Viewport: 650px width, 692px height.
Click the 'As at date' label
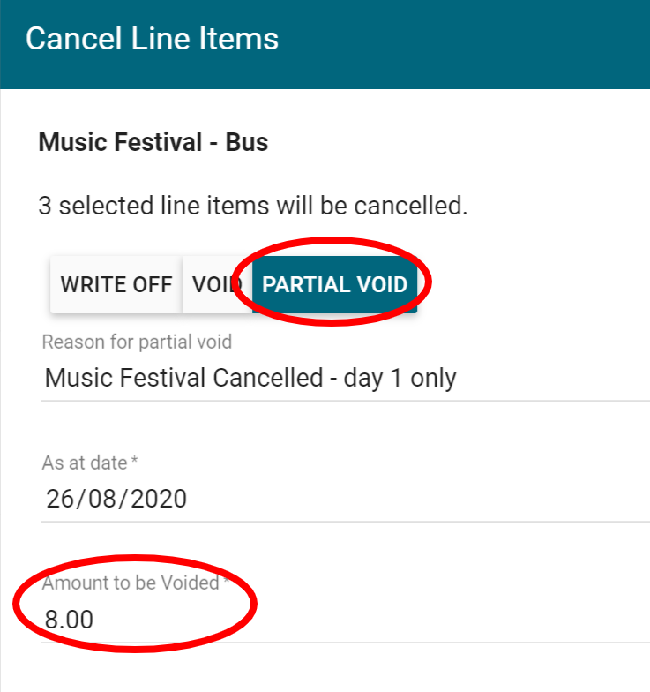[85, 463]
